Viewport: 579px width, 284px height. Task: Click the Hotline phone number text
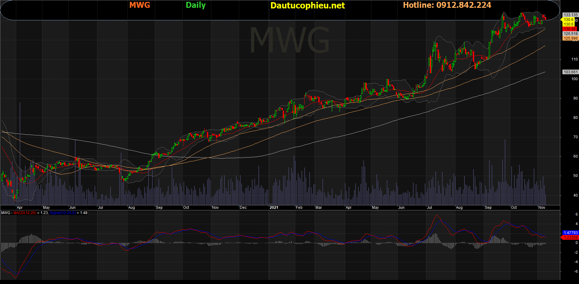click(x=447, y=5)
